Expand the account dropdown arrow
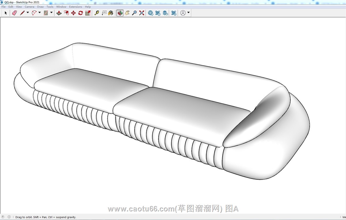The width and height of the screenshot is (346, 220). (188, 13)
